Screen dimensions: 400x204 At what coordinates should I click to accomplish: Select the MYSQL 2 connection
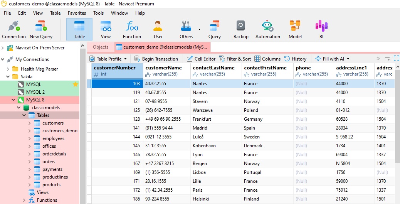[x=35, y=92]
